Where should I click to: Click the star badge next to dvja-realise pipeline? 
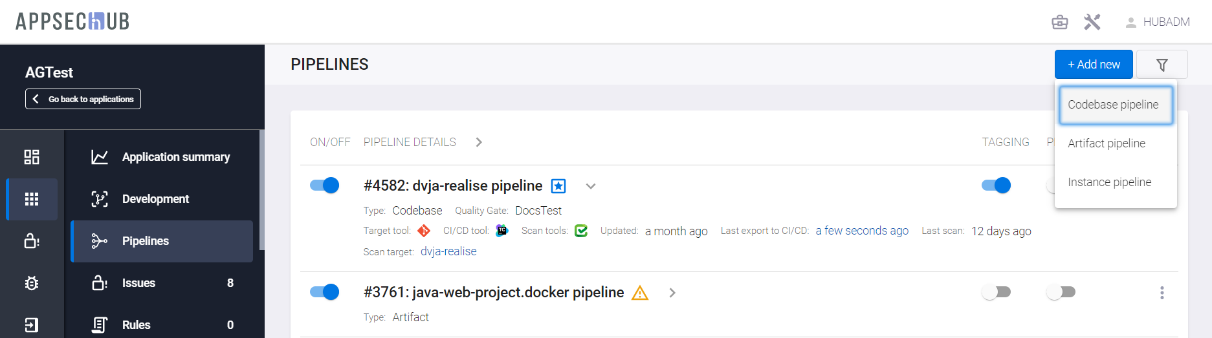(x=558, y=186)
